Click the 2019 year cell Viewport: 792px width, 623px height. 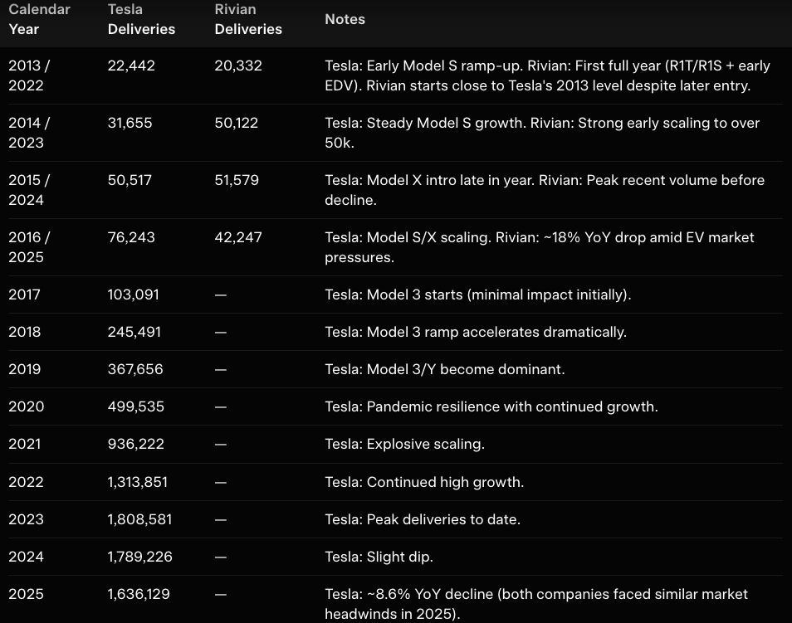pyautogui.click(x=25, y=369)
